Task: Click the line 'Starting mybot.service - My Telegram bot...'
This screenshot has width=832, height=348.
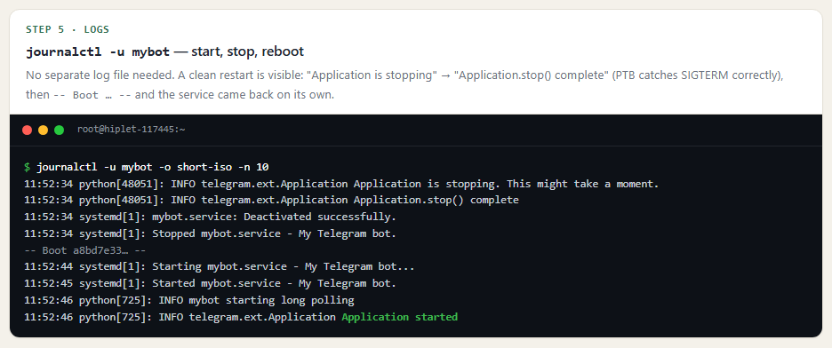Action: pyautogui.click(x=220, y=266)
